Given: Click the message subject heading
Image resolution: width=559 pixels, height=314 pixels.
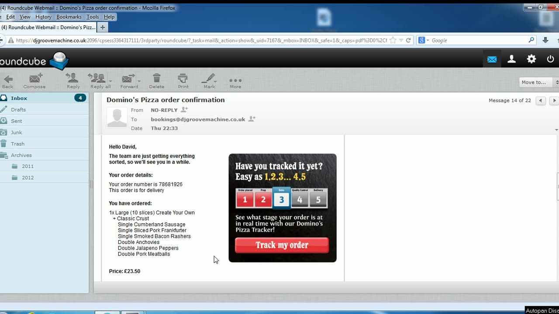Looking at the screenshot, I should [x=166, y=100].
